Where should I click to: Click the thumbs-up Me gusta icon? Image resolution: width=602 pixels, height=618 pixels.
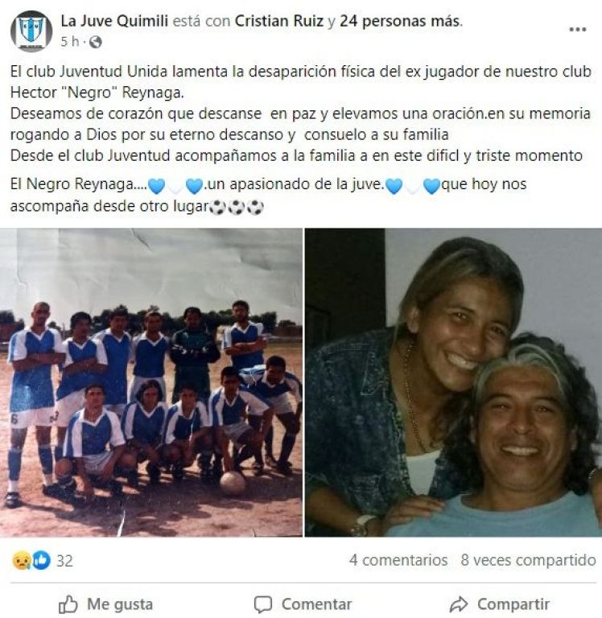coord(68,604)
